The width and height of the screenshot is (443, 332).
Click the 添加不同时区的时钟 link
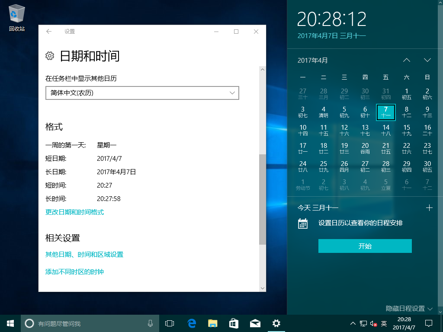point(74,272)
